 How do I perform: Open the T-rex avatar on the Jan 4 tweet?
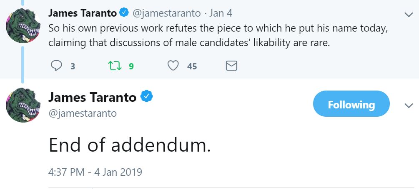[x=23, y=26]
